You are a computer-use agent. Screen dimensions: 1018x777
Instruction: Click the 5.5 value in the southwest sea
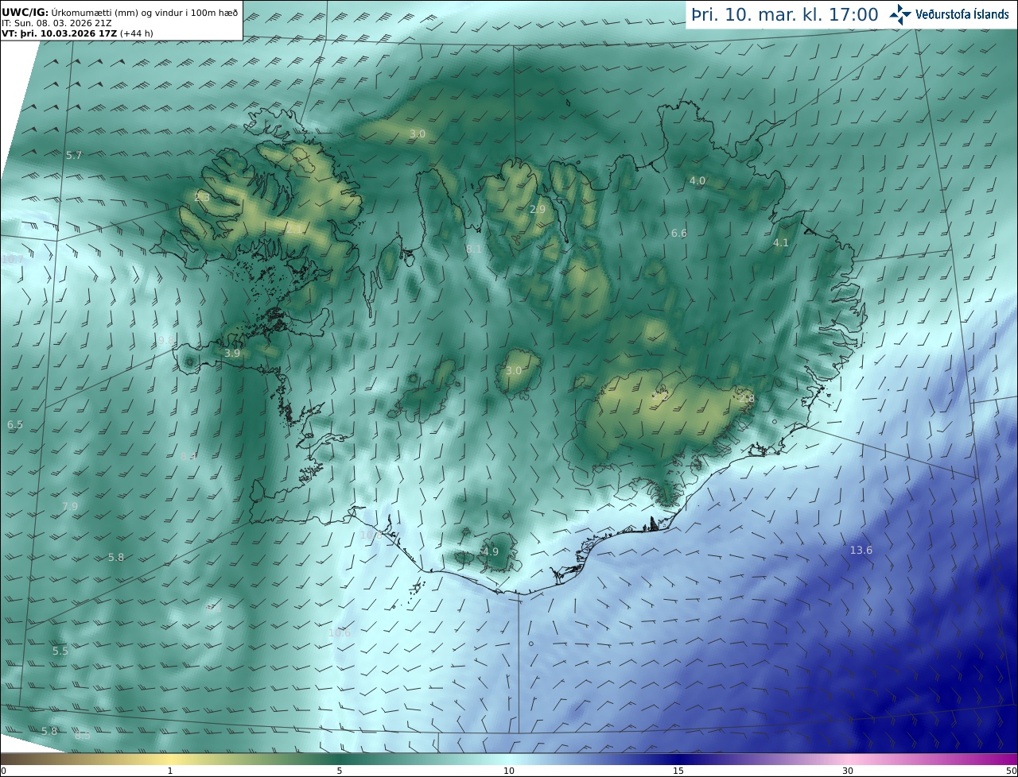pos(60,651)
